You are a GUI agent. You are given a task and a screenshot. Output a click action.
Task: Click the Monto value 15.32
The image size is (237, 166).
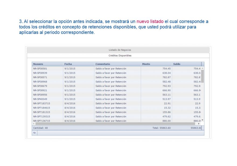pos(167,108)
